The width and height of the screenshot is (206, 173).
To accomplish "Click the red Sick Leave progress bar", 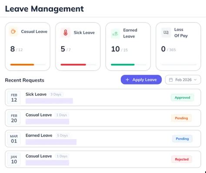I will [x=78, y=65].
